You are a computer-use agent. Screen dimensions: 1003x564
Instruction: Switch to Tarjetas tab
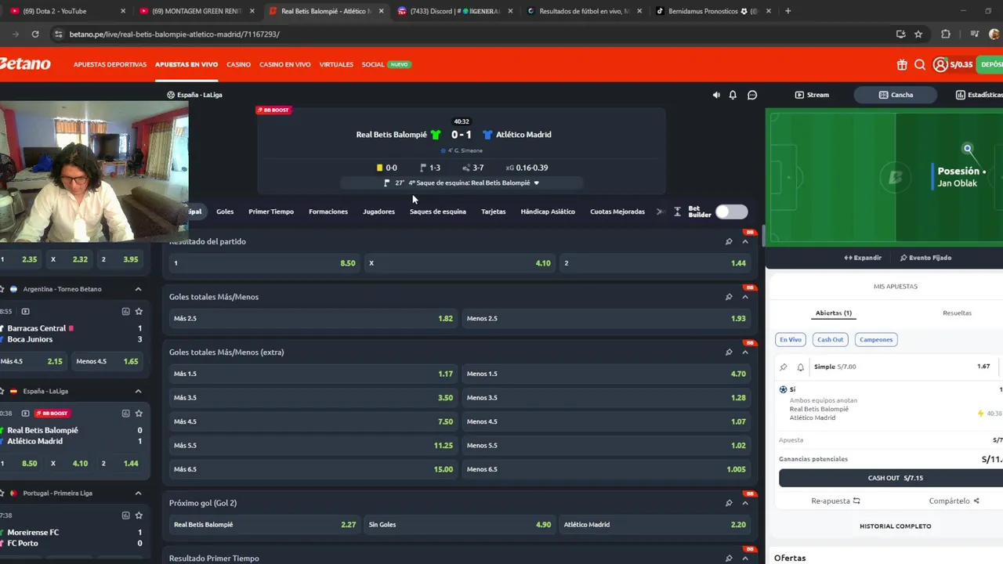pos(494,211)
